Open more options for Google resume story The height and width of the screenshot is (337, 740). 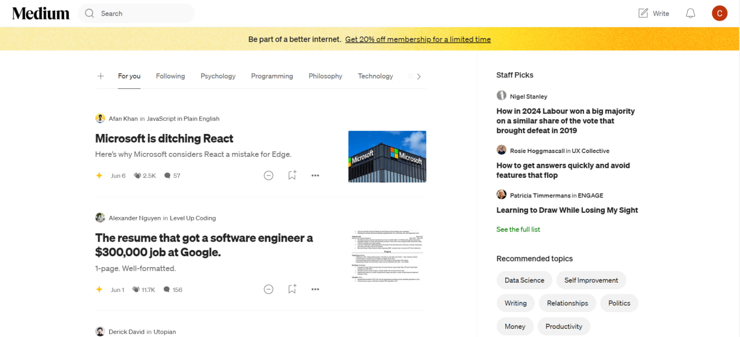[x=315, y=290]
